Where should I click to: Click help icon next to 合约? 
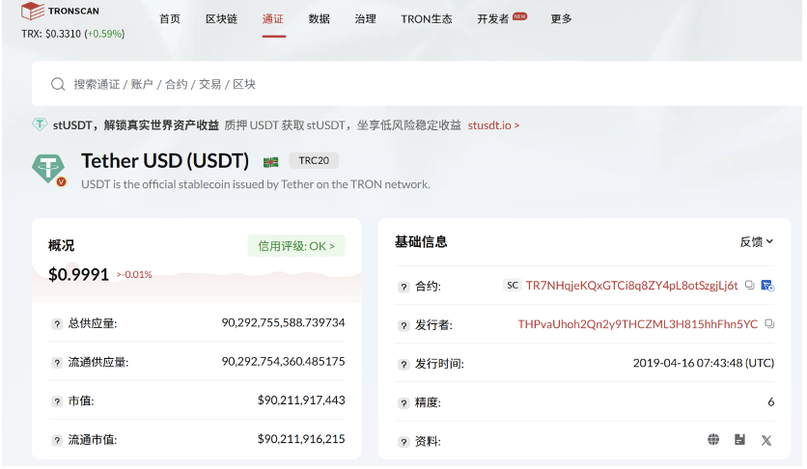click(403, 287)
